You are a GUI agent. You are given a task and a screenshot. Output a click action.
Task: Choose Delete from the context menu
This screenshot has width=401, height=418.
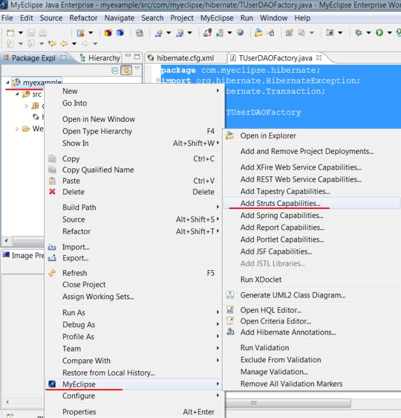pyautogui.click(x=134, y=191)
